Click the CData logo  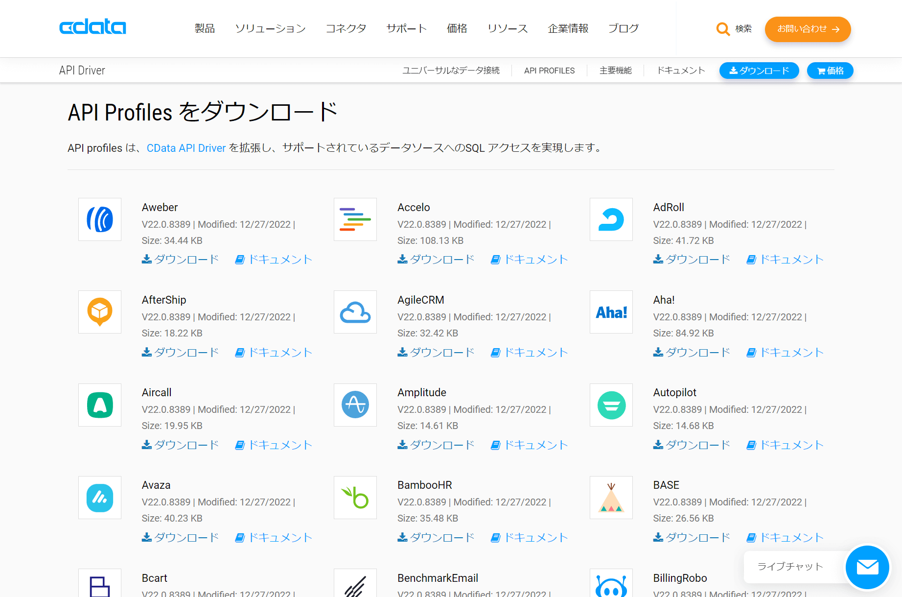[x=93, y=27]
